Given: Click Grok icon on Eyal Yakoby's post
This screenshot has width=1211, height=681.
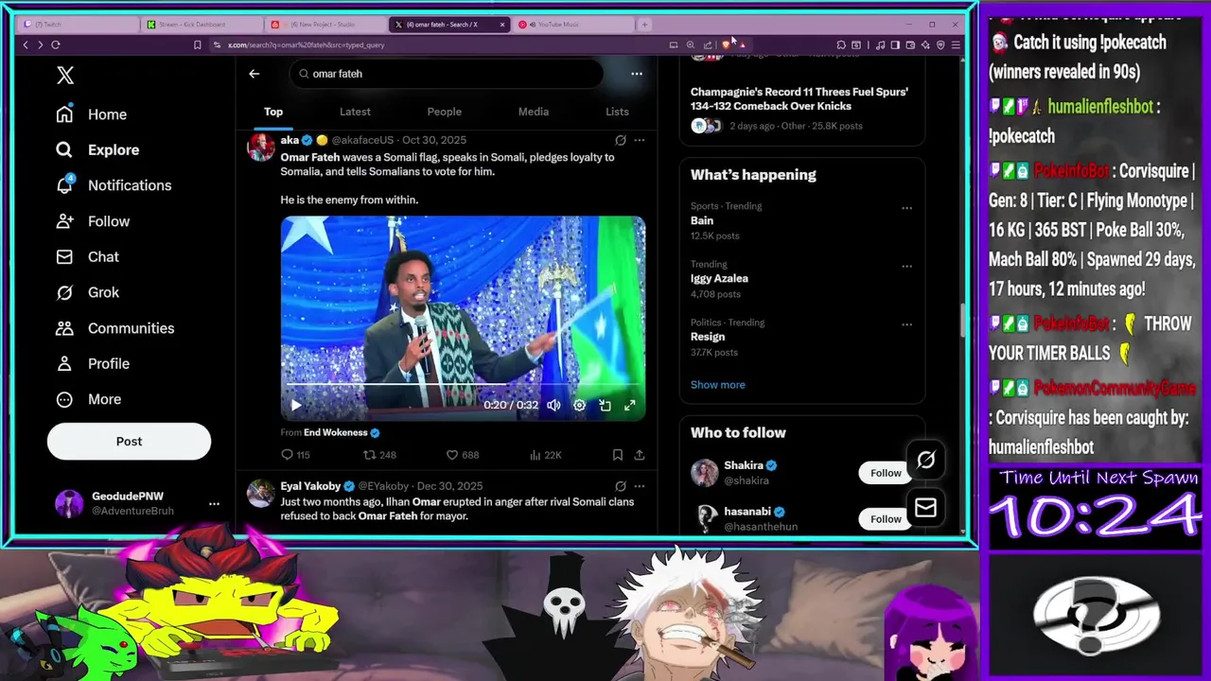Looking at the screenshot, I should tap(621, 486).
